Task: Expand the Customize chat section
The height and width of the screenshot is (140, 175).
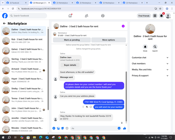Action: coord(150,57)
